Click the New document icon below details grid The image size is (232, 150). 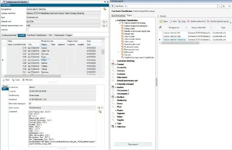(x=3, y=80)
